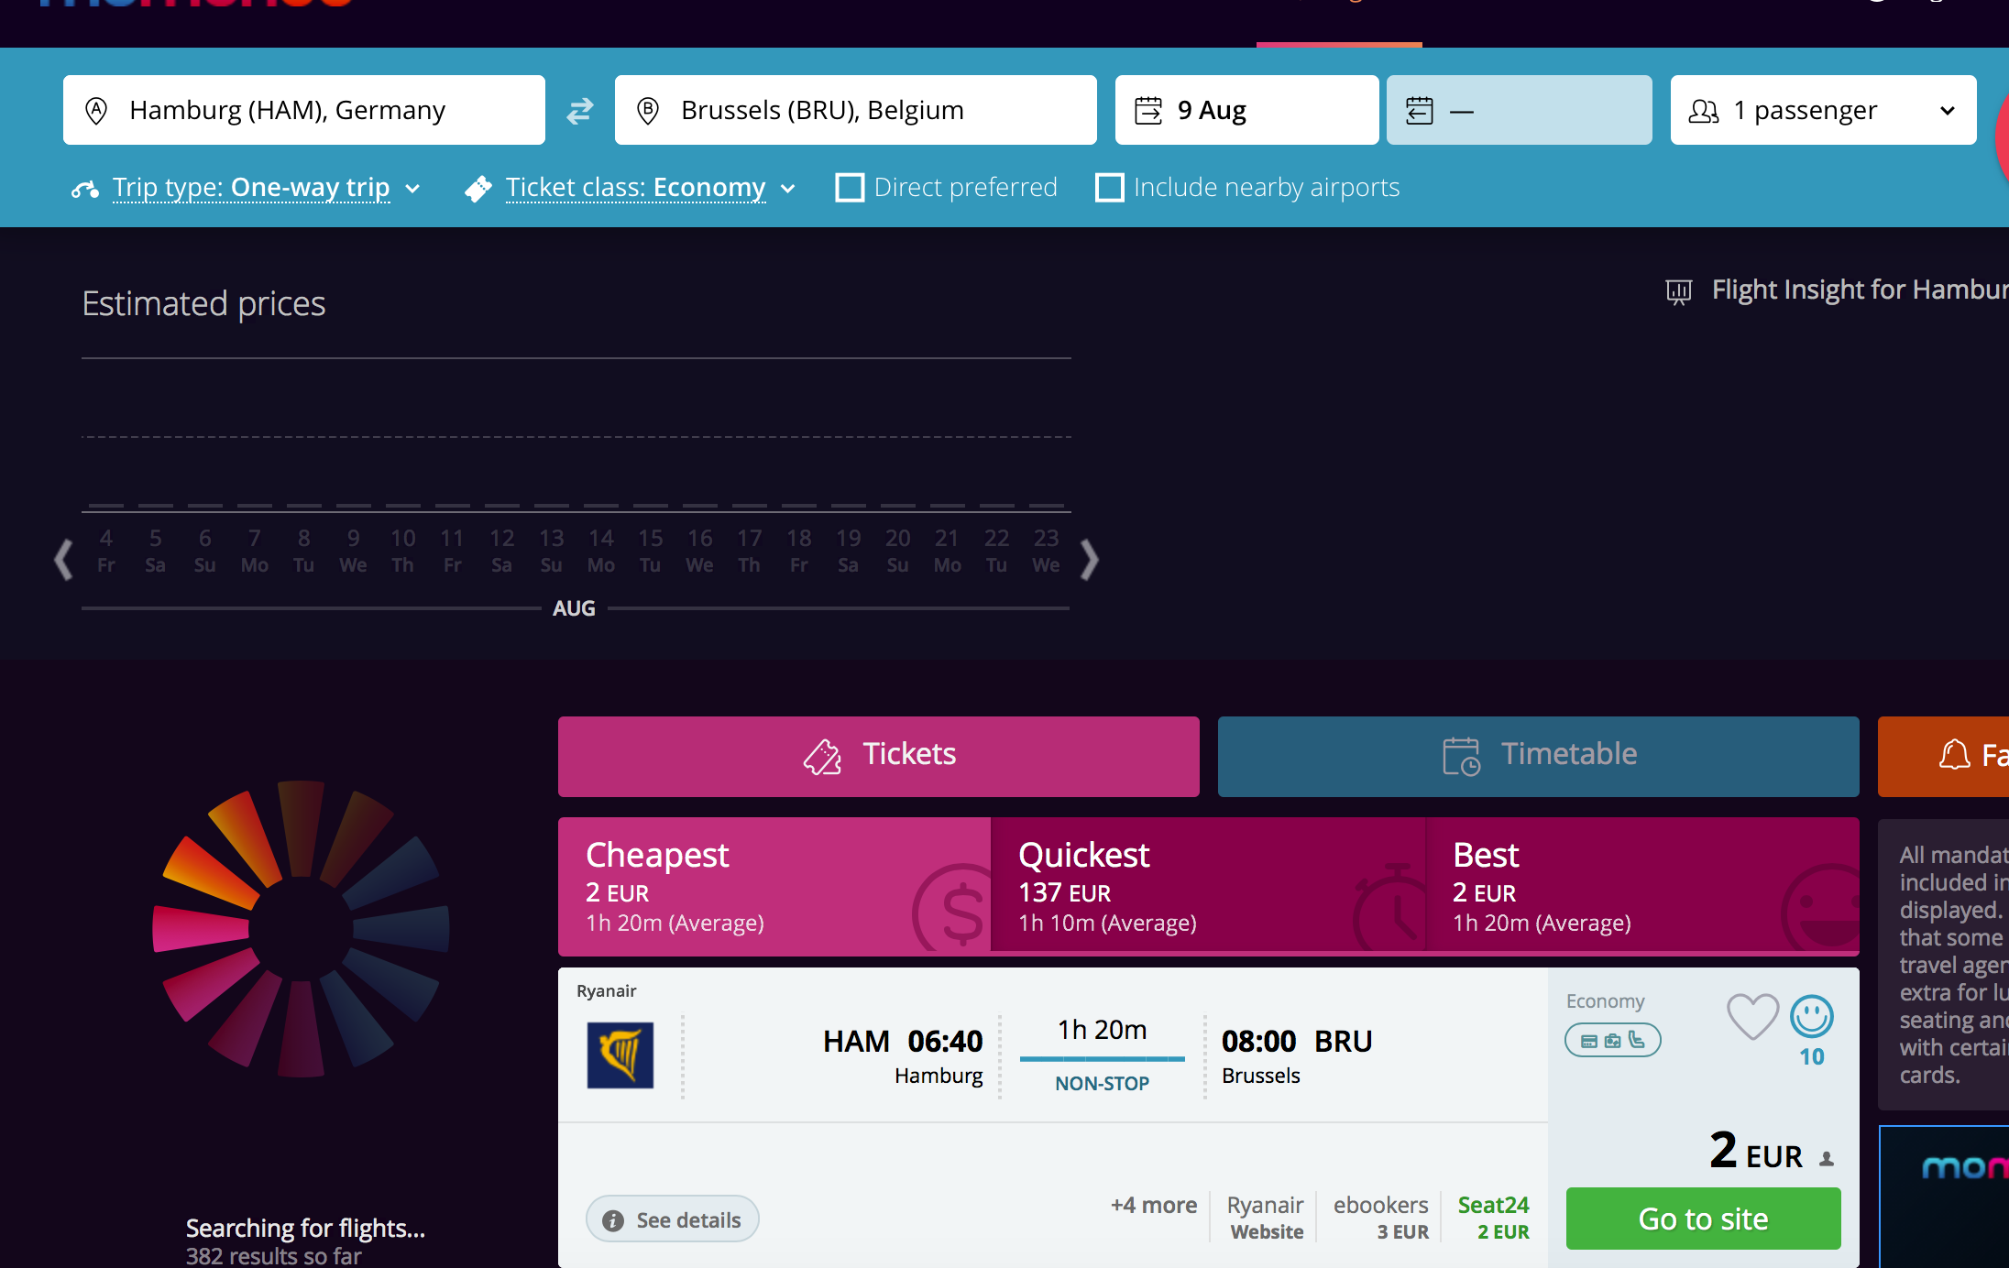Enable Include nearby airports checkbox
Screen dimensions: 2009x1268
coord(1110,188)
